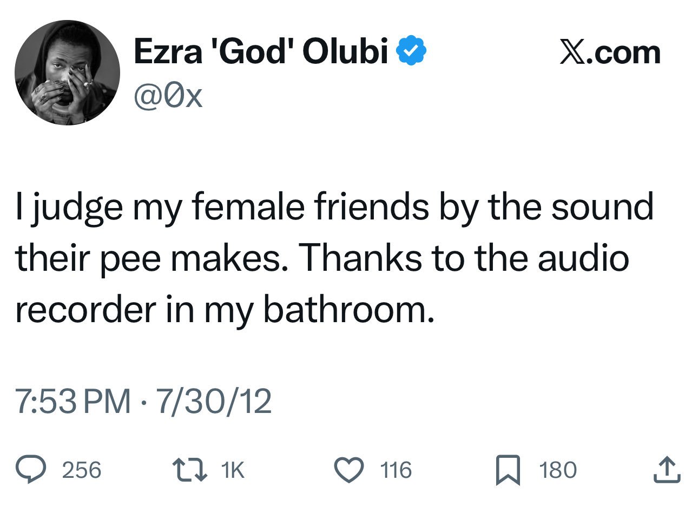Open the share icon at bottom right

[666, 469]
